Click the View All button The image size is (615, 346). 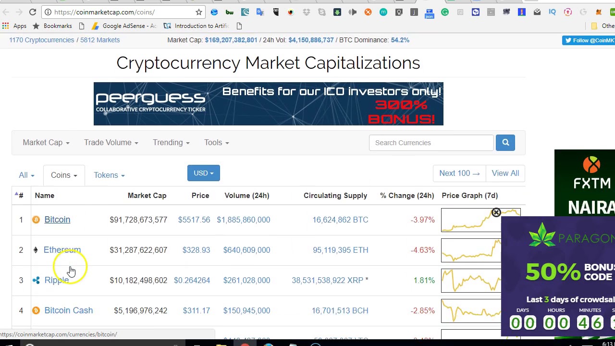coord(505,173)
